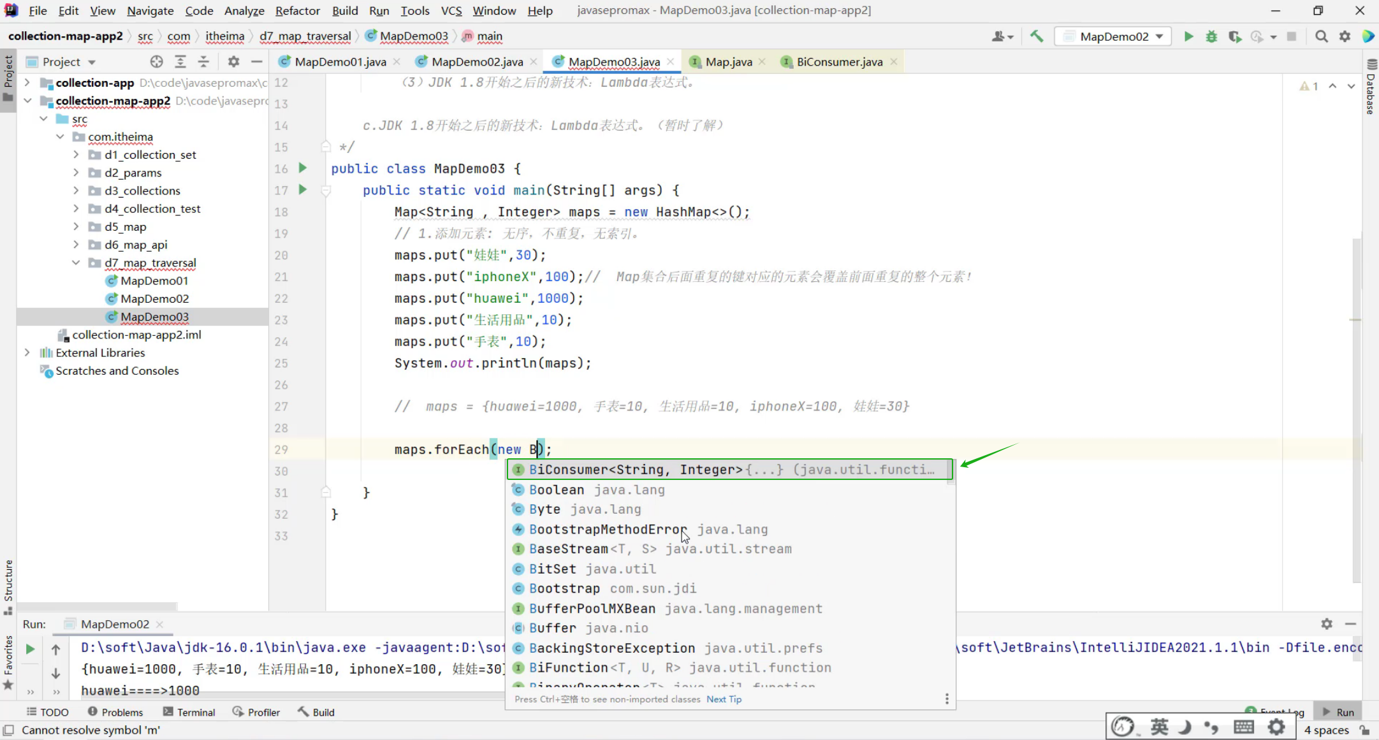The height and width of the screenshot is (740, 1379).
Task: Collapse the d7_map_traversal folder
Action: click(76, 263)
